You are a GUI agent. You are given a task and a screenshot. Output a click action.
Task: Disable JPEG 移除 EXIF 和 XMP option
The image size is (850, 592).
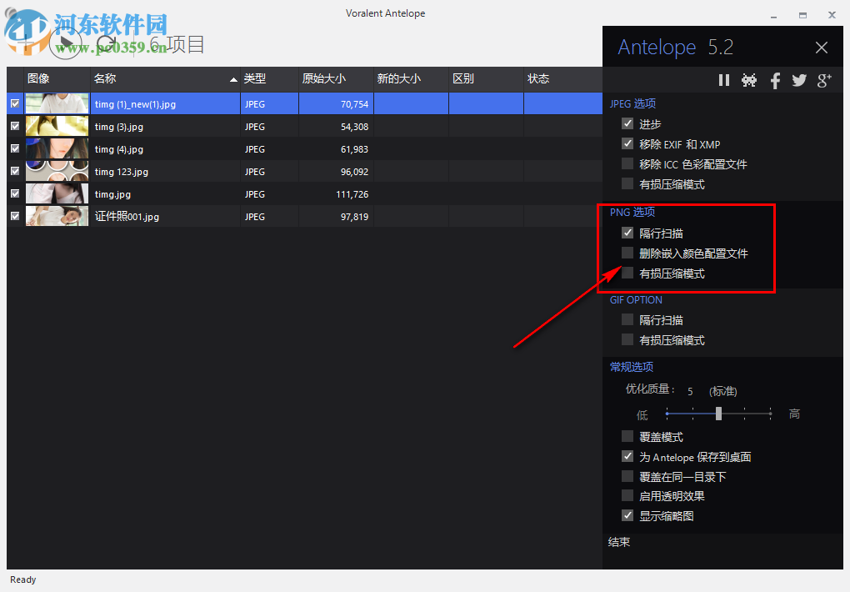[627, 143]
